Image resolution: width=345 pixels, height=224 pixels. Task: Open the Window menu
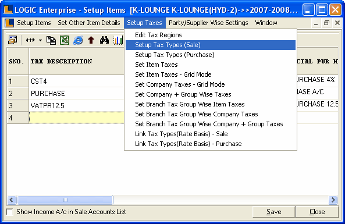click(266, 23)
